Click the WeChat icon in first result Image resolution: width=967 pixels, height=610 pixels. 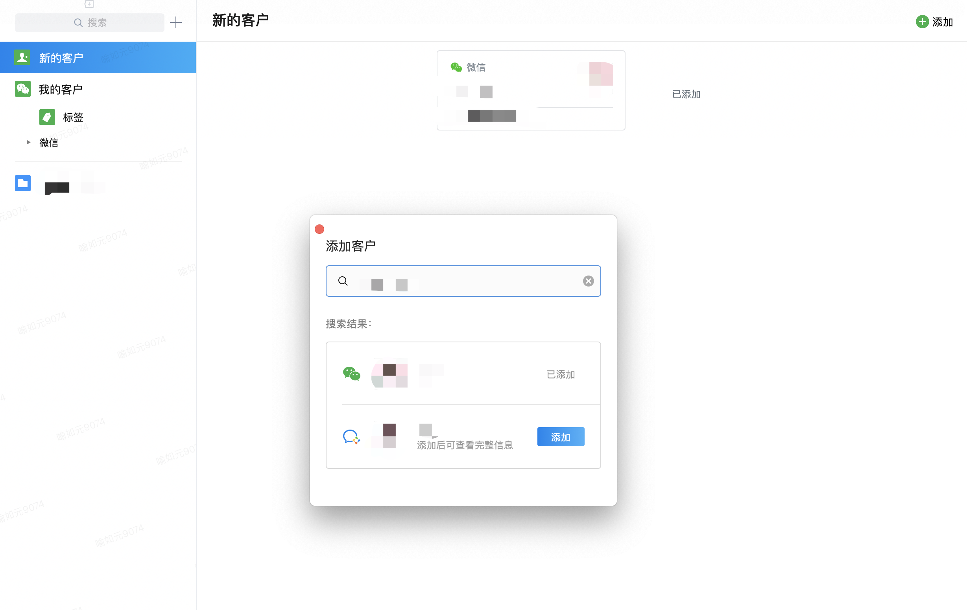pos(351,374)
